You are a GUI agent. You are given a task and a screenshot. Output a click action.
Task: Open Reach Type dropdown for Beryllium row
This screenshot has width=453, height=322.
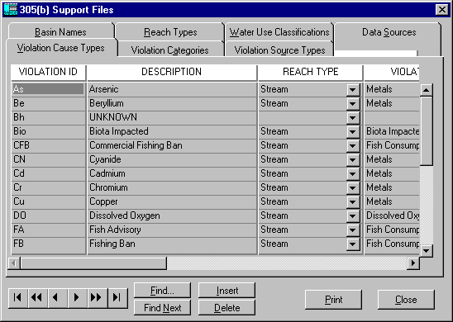click(x=352, y=103)
